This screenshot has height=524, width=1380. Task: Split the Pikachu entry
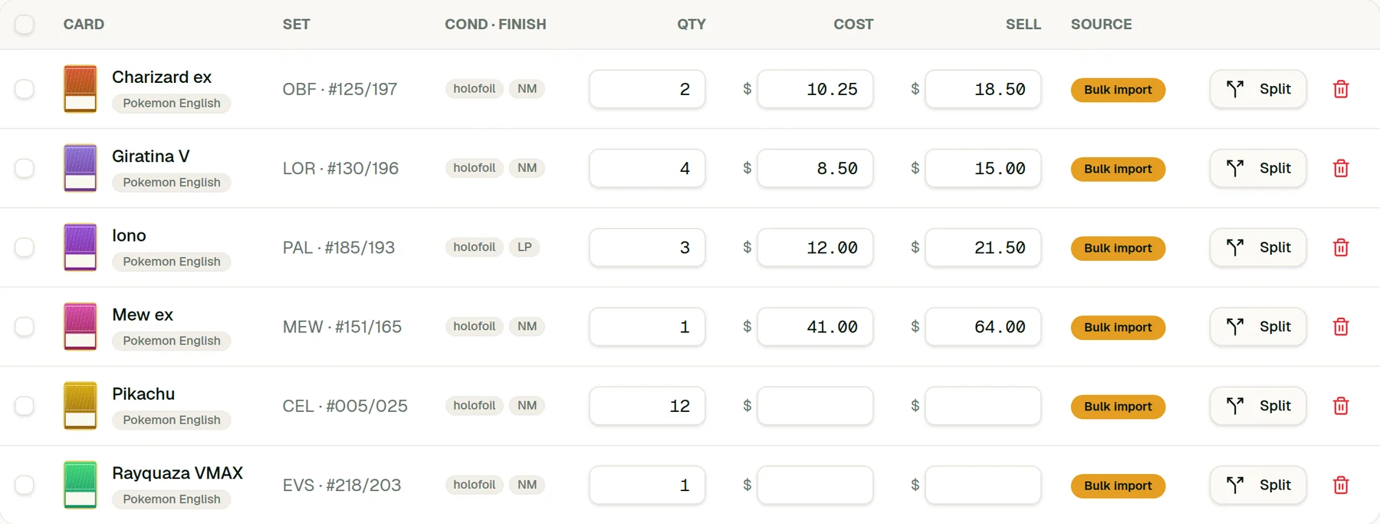[1258, 406]
